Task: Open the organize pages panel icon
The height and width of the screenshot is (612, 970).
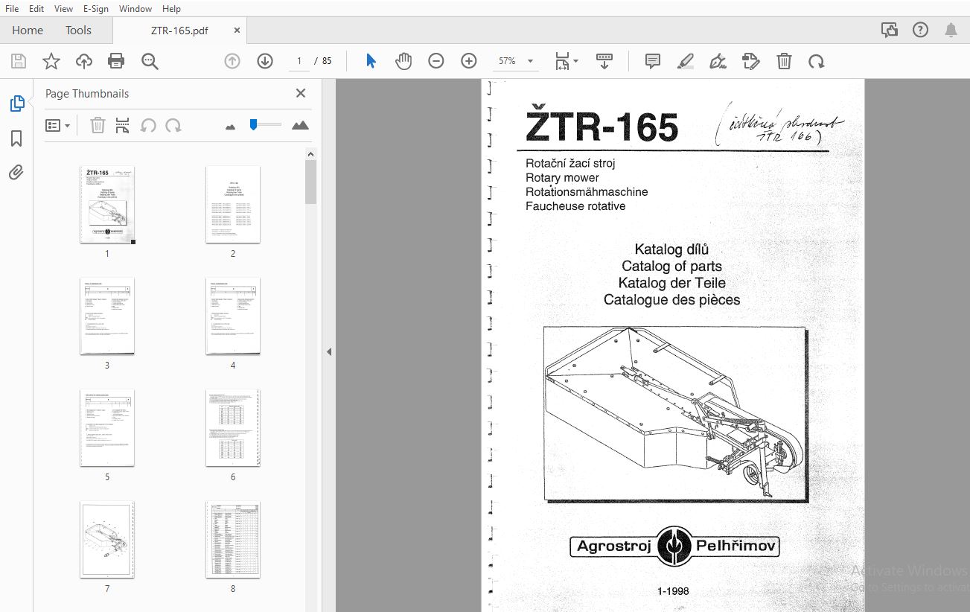Action: click(x=123, y=126)
